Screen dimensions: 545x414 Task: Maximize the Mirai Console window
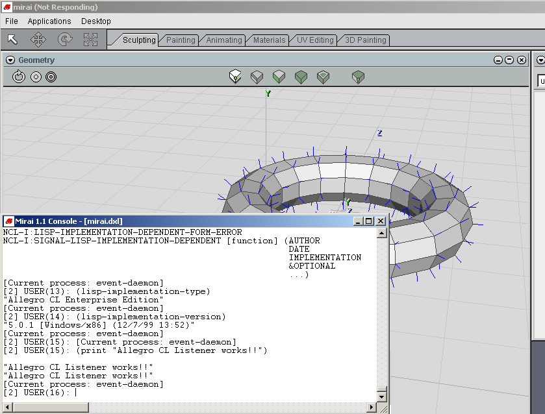tap(369, 221)
